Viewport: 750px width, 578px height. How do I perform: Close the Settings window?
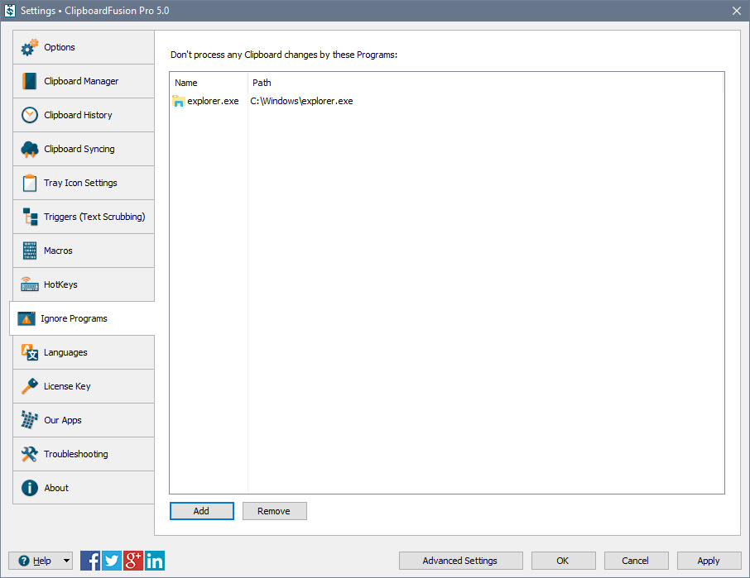coord(737,11)
